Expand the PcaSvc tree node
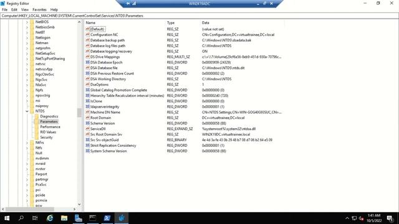This screenshot has width=399, height=224. [27, 185]
